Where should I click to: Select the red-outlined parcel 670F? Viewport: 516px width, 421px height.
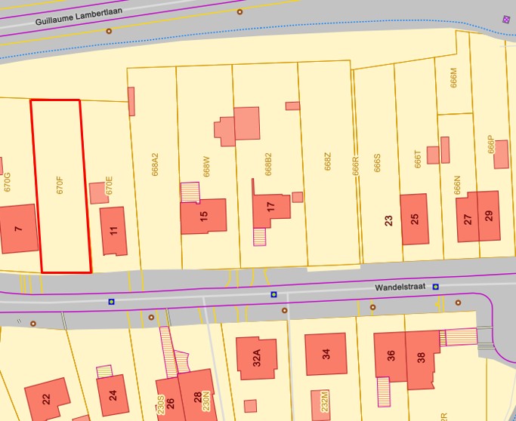point(60,186)
